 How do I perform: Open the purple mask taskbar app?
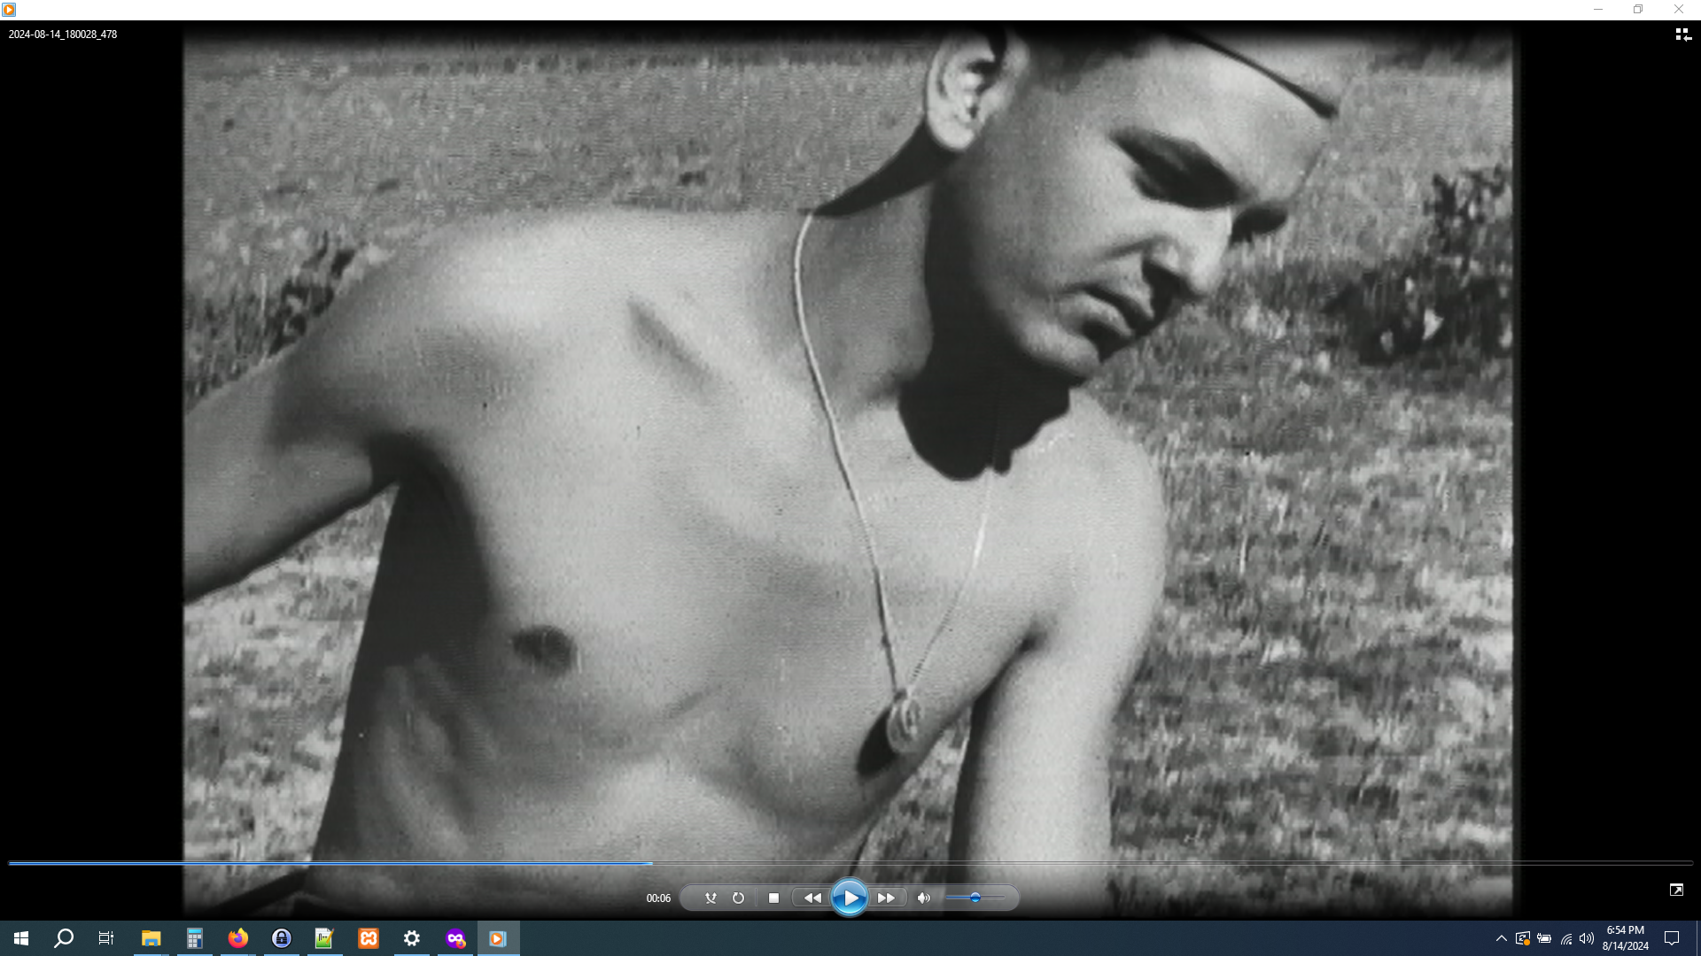click(x=454, y=938)
